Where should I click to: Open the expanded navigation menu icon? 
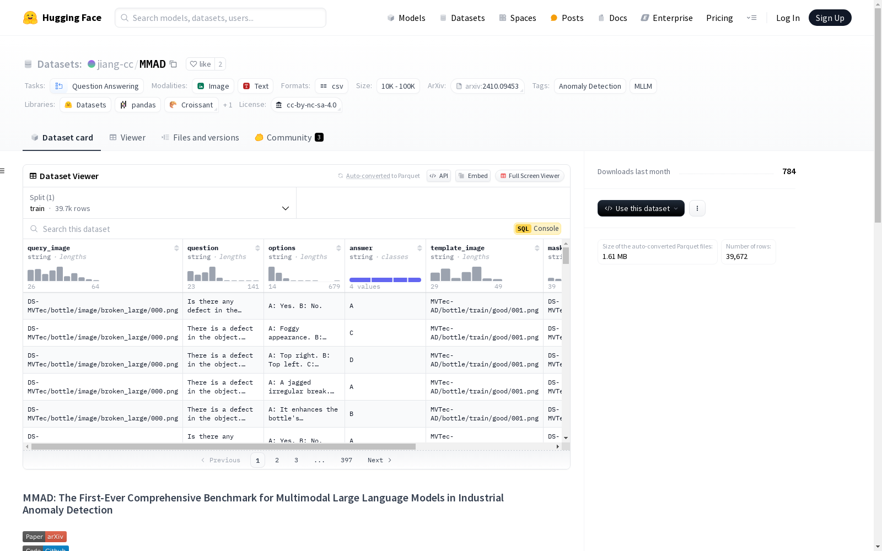coord(752,18)
